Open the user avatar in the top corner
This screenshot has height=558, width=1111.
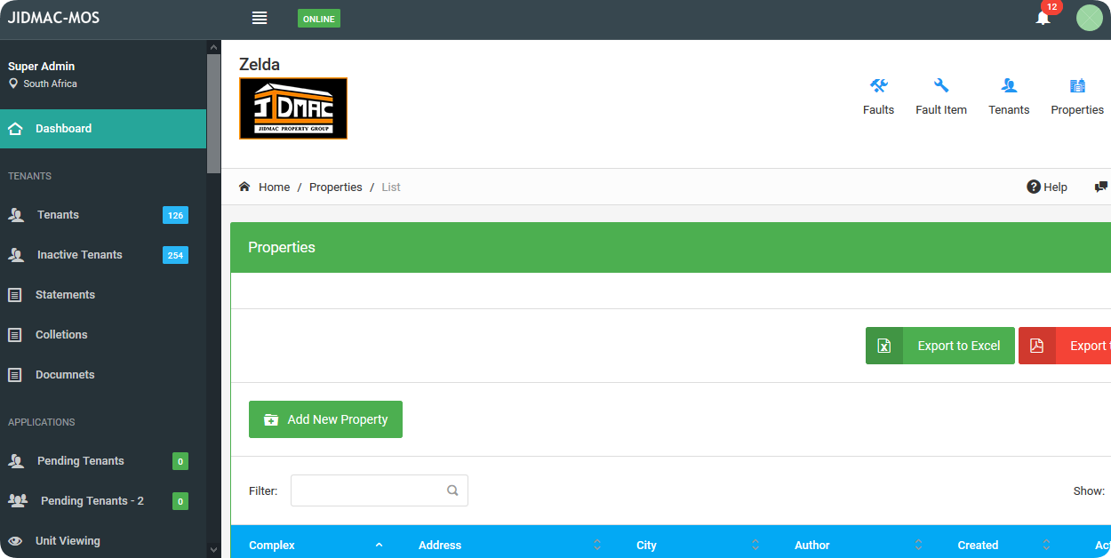pyautogui.click(x=1089, y=18)
